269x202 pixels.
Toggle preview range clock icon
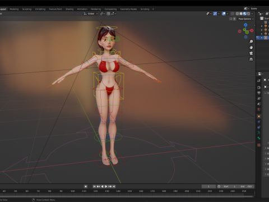tap(219, 186)
